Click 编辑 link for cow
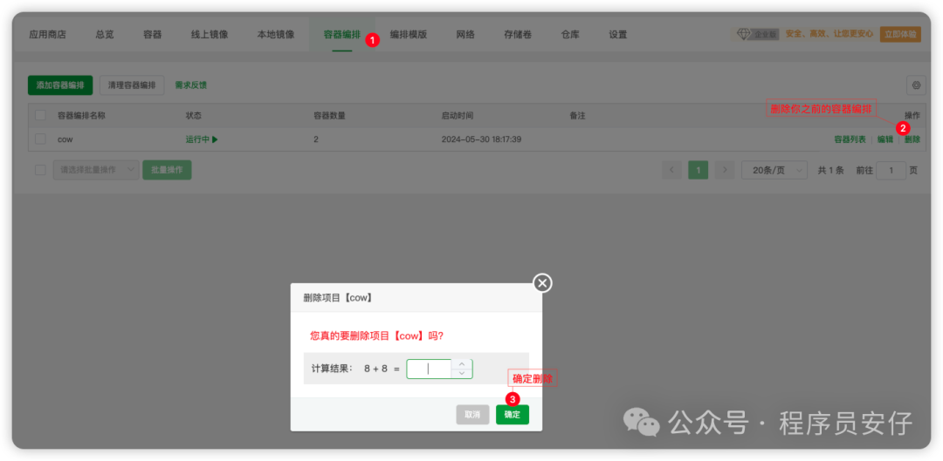 885,139
